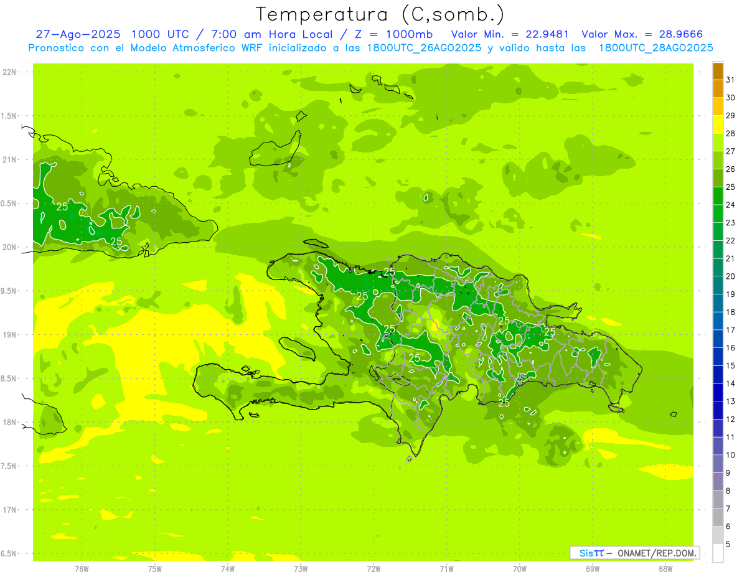Click the "22N" latitude label
This screenshot has height=577, width=747.
click(9, 72)
